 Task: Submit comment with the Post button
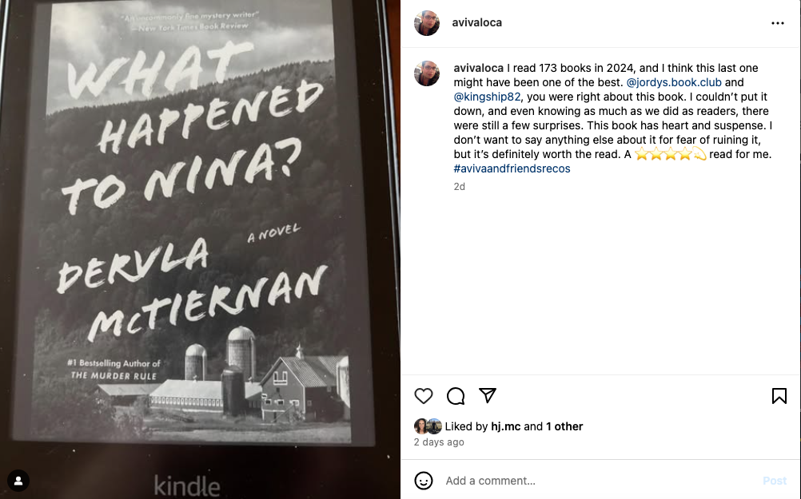click(775, 481)
